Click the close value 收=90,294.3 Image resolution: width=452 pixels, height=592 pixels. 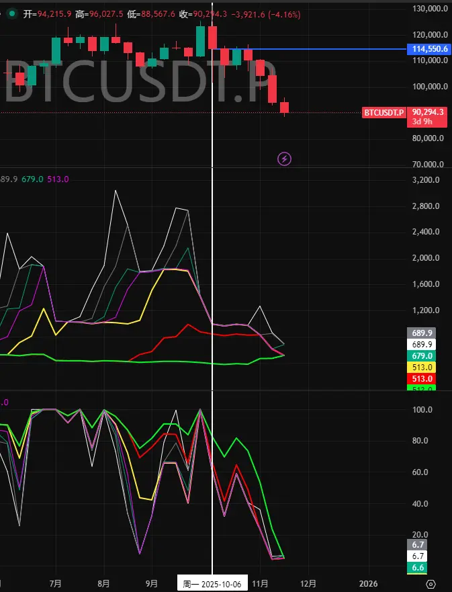[x=203, y=14]
